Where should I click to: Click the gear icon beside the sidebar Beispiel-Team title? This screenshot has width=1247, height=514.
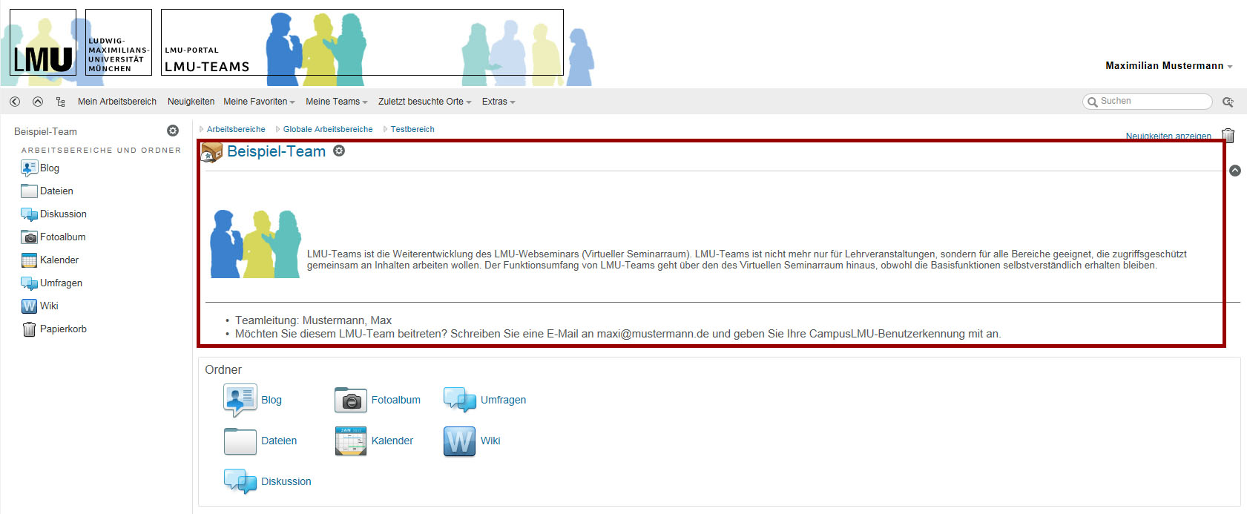173,131
